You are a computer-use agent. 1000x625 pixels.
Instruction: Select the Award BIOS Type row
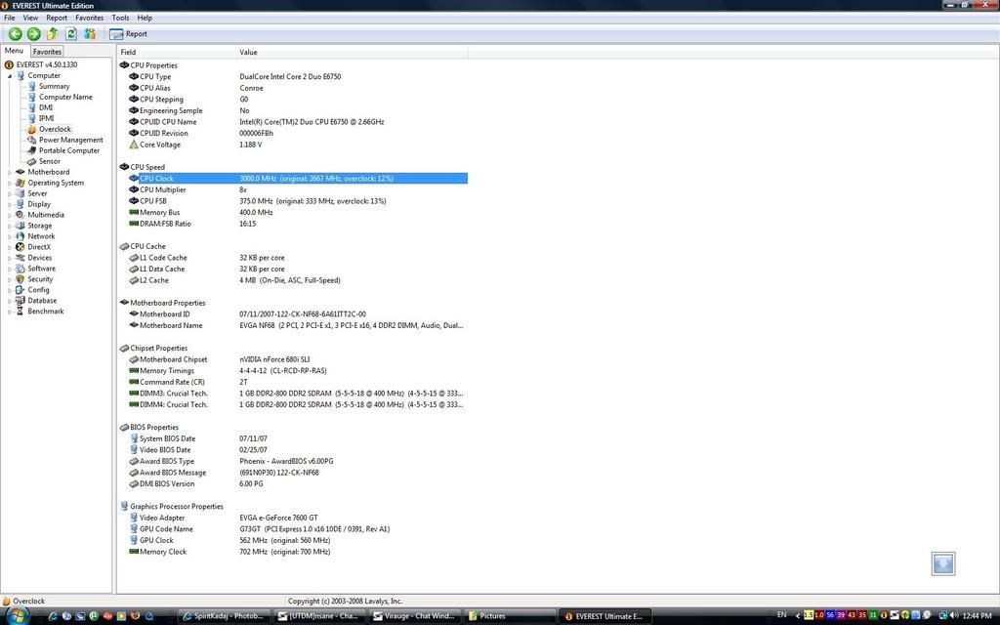293,462
